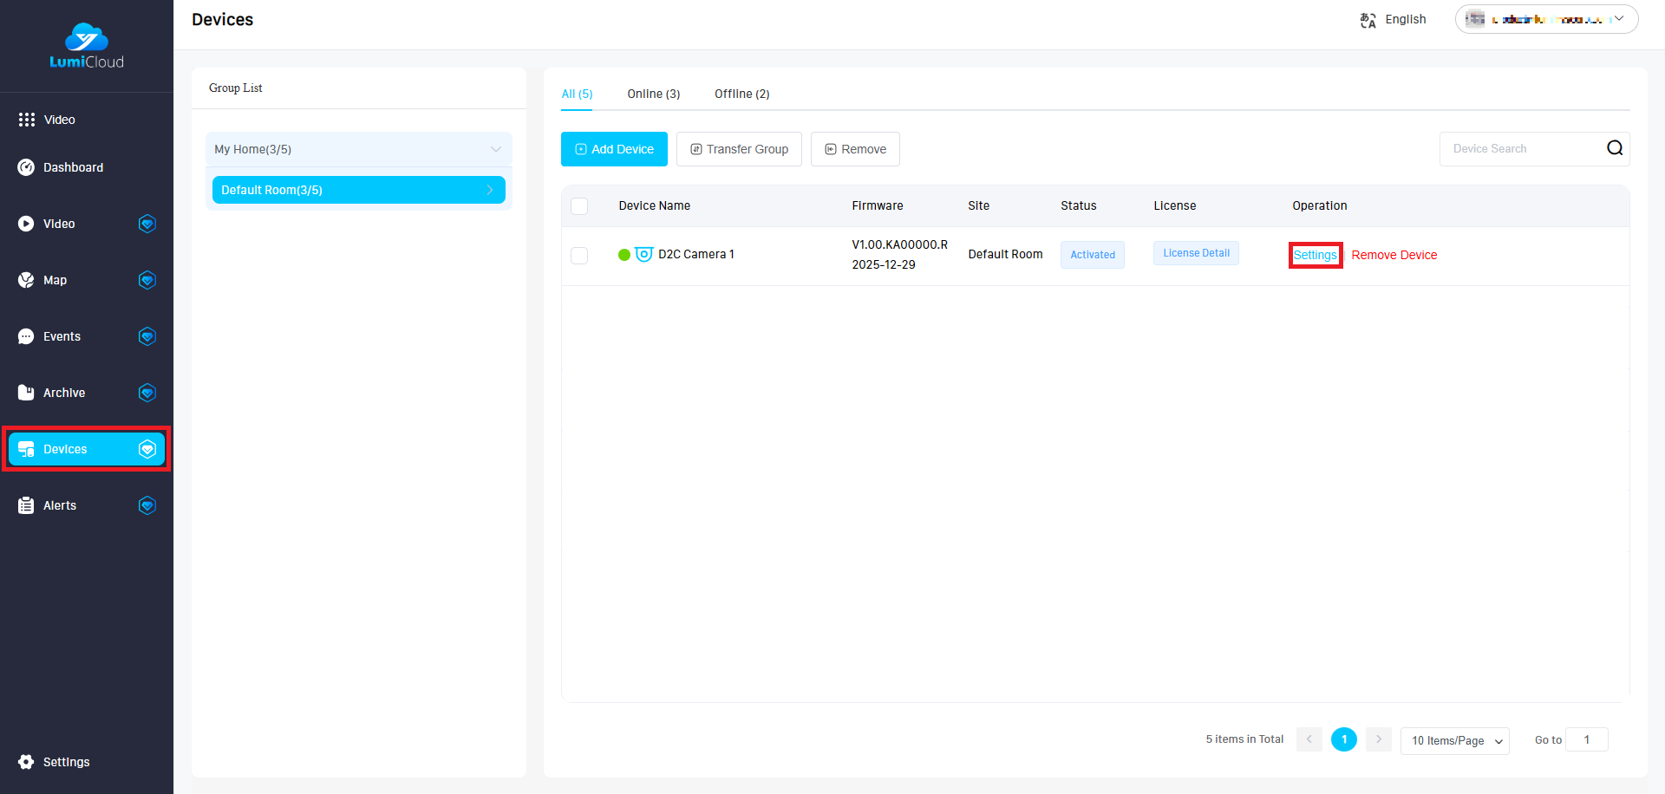Select the Default Room(3/5) group item

click(x=358, y=190)
